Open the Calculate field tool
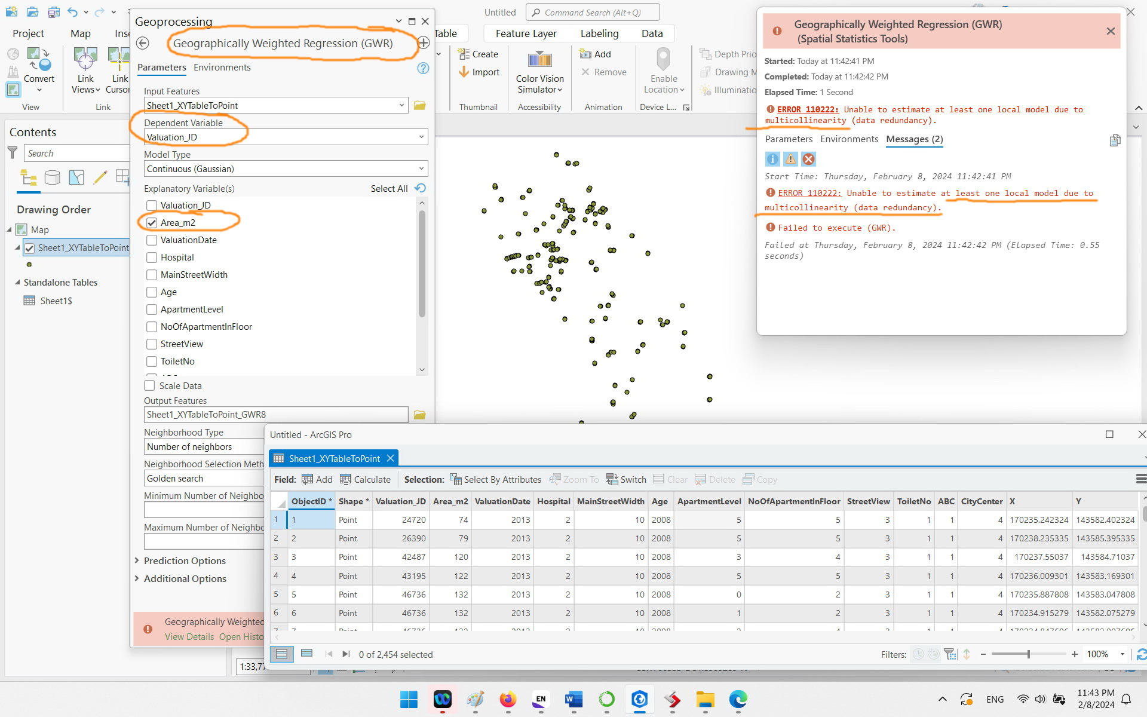 366,479
